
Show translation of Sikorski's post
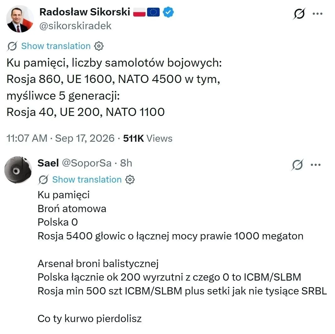coord(56,46)
